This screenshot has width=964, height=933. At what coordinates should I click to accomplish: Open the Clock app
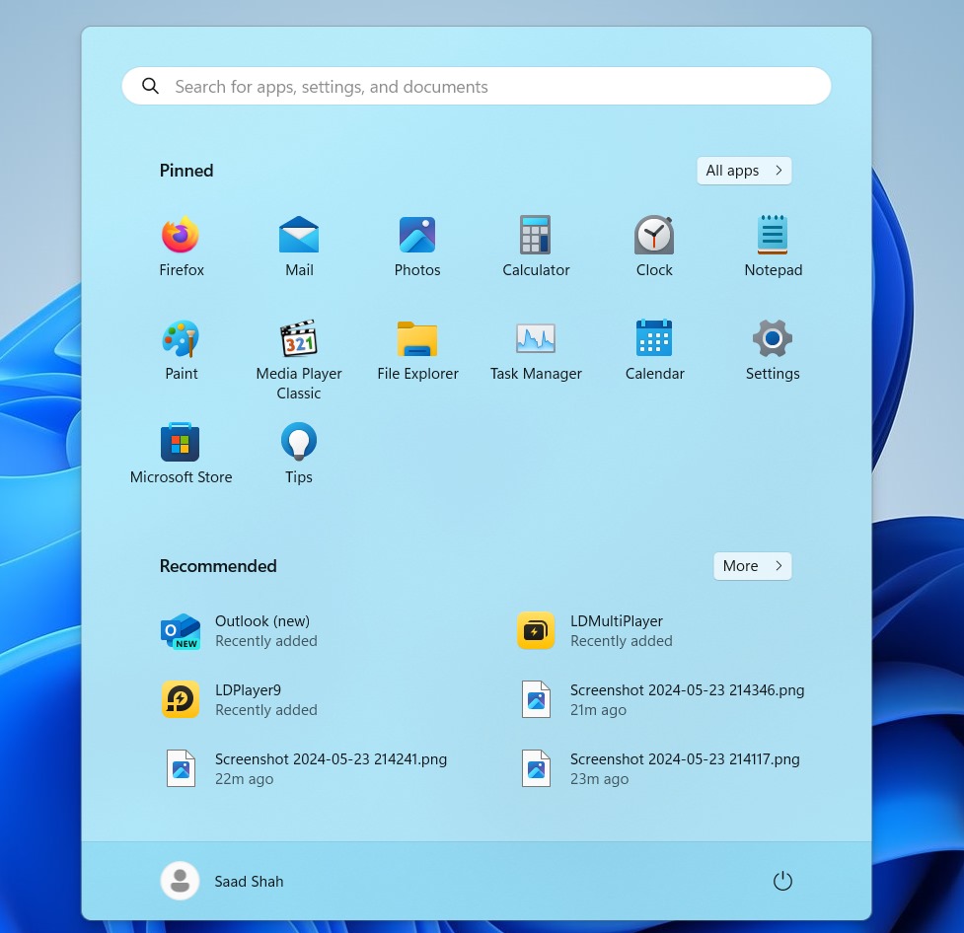[654, 246]
